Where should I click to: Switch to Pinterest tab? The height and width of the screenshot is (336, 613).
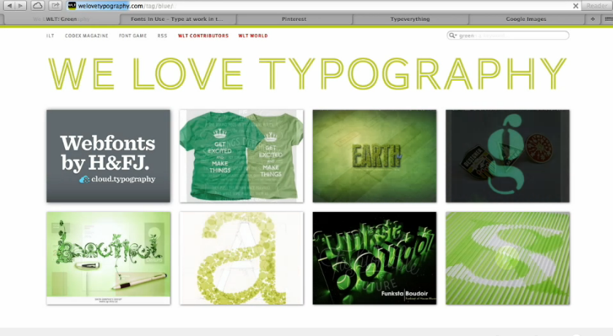click(x=294, y=19)
